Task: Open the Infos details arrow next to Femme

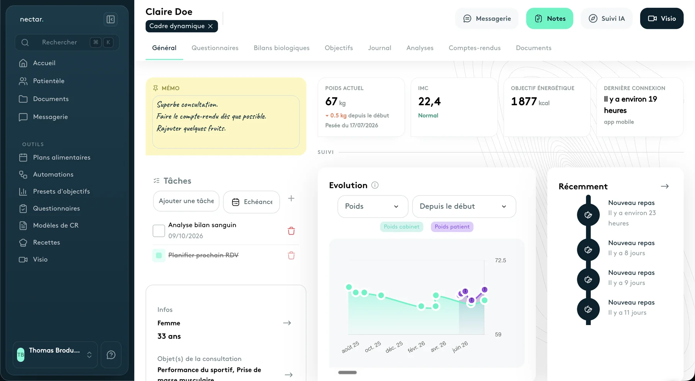Action: pyautogui.click(x=287, y=323)
